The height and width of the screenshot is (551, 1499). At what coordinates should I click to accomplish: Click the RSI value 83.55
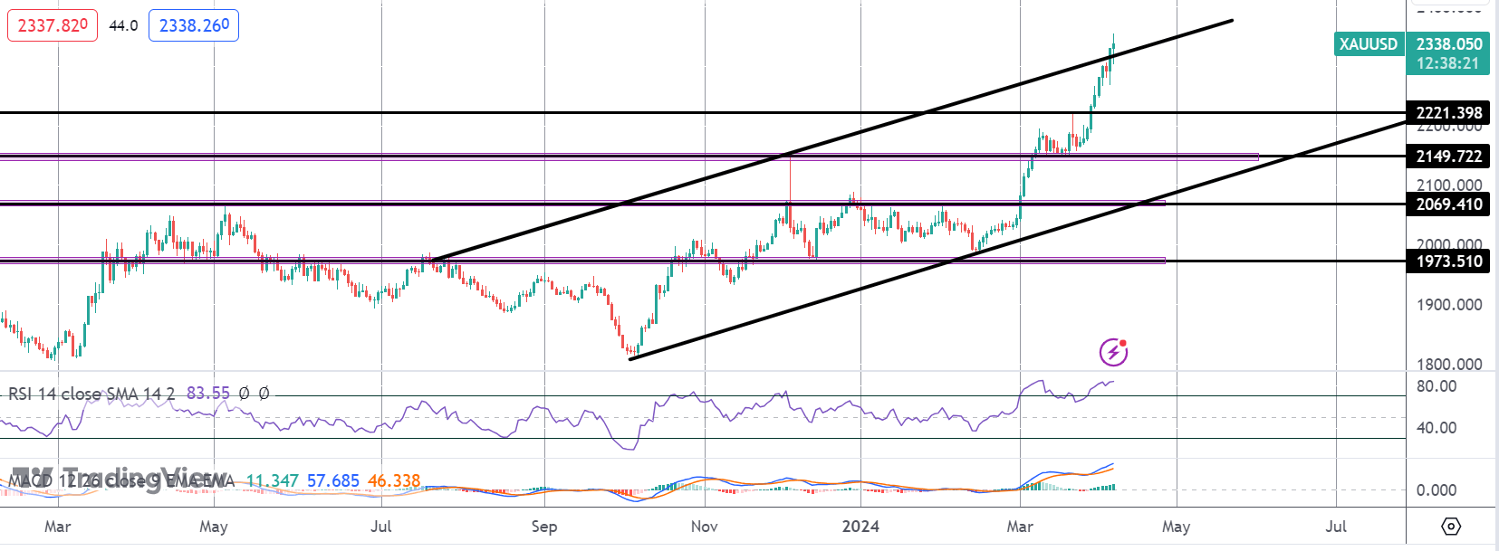208,394
